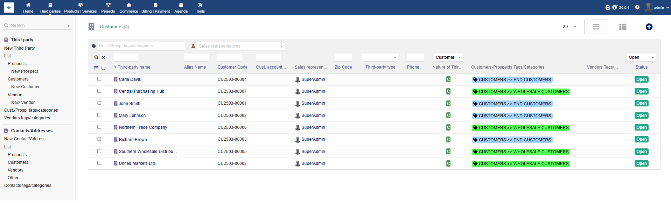Image resolution: width=671 pixels, height=203 pixels.
Task: Switch to kanban grid view icon
Action: (622, 27)
